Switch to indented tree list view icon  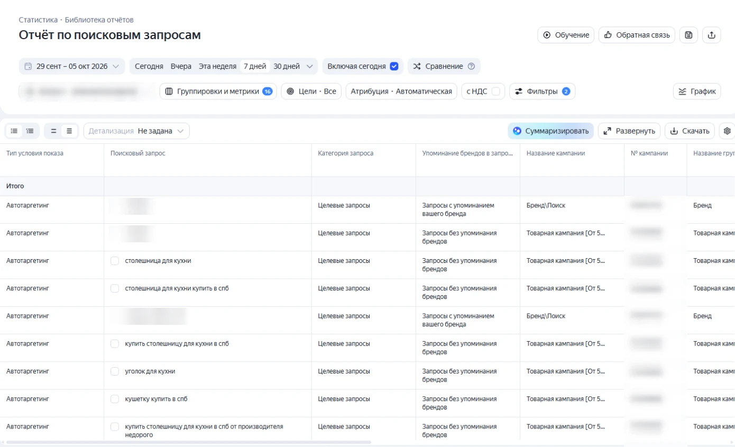pos(30,131)
